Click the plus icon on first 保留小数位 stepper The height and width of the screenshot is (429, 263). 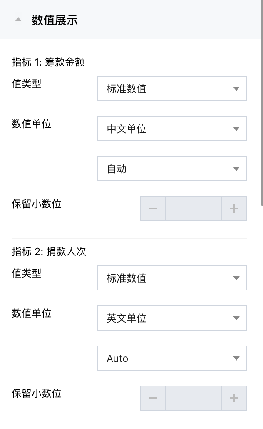[234, 209]
